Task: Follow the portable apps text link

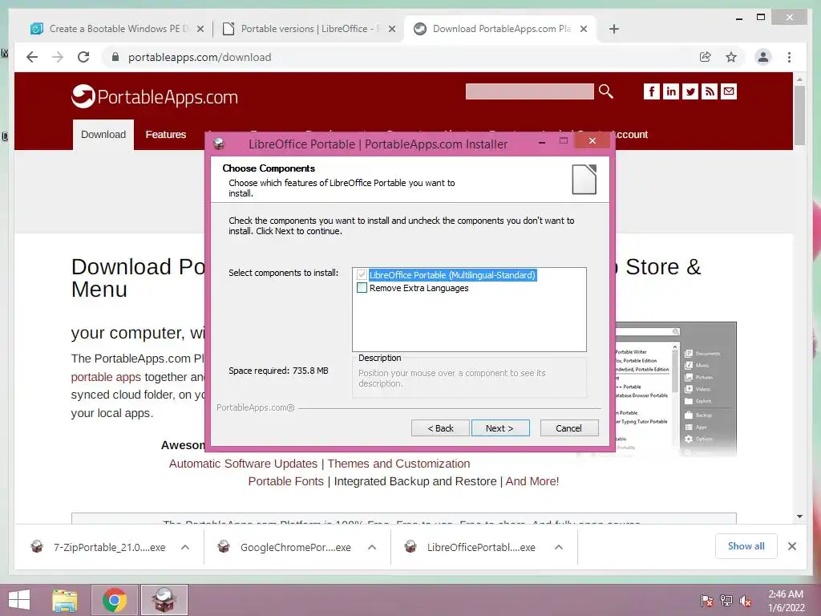Action: click(106, 377)
